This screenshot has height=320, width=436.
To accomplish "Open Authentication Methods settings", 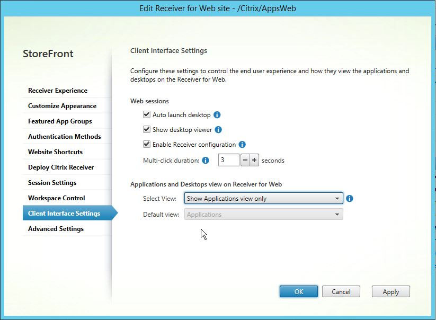I will pyautogui.click(x=67, y=137).
